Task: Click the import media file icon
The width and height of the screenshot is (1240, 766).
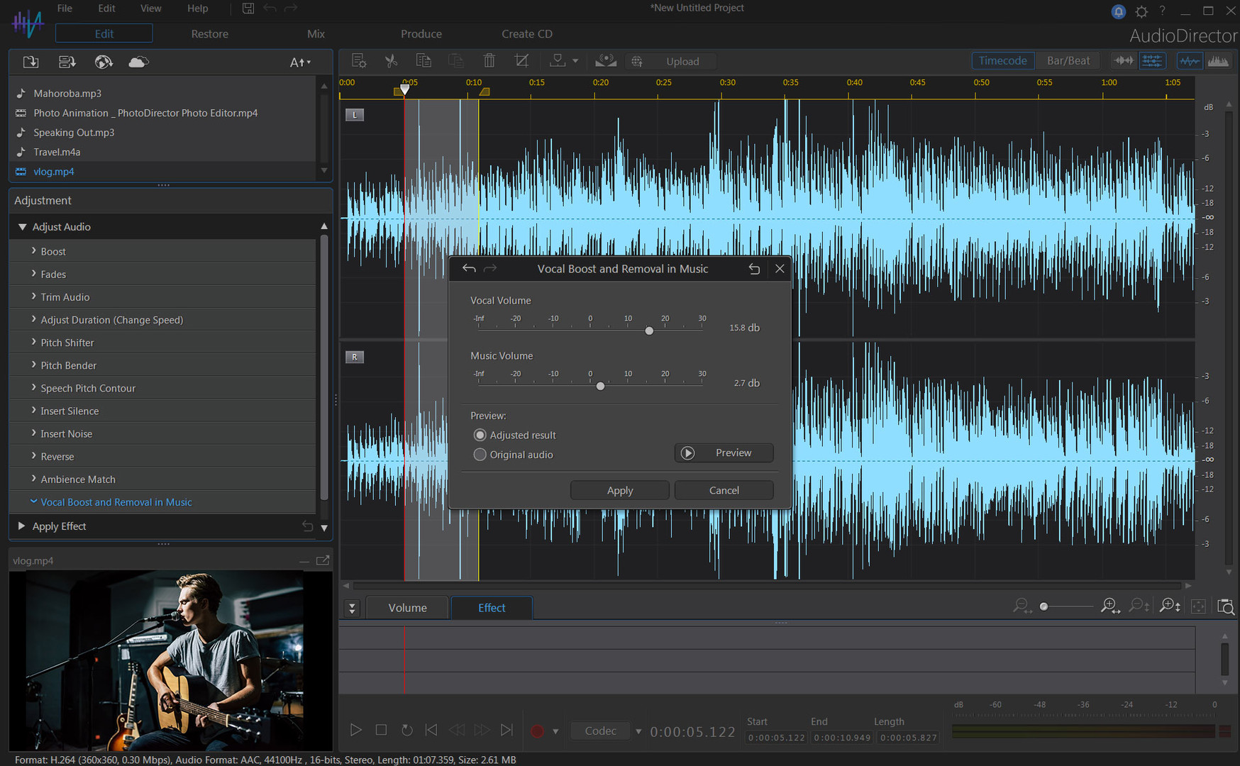Action: [31, 62]
